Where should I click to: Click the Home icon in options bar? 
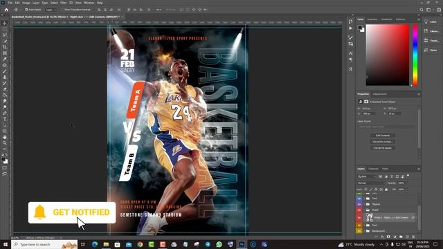pyautogui.click(x=6, y=10)
